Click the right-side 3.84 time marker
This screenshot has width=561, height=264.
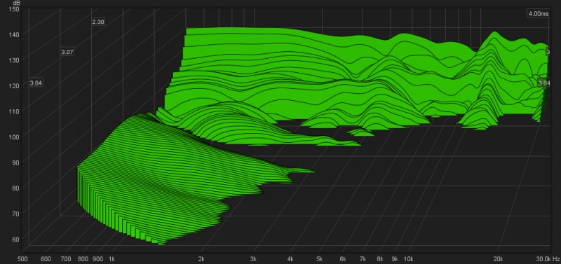[x=544, y=83]
